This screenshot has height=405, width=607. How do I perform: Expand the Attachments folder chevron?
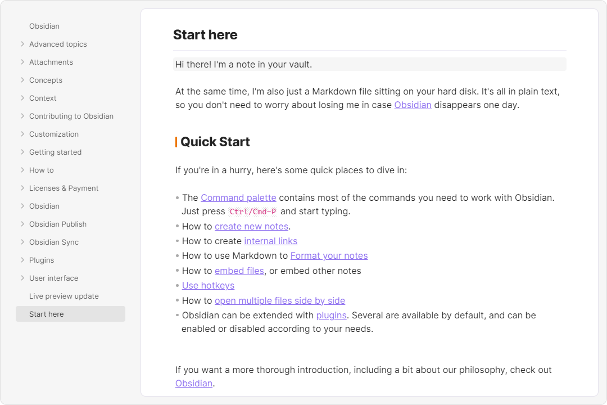coord(22,62)
